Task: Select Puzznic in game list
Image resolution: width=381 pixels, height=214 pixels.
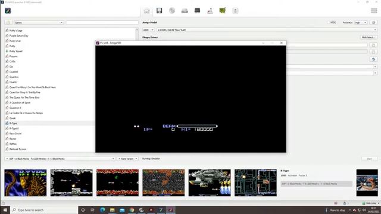Action: coord(13,56)
